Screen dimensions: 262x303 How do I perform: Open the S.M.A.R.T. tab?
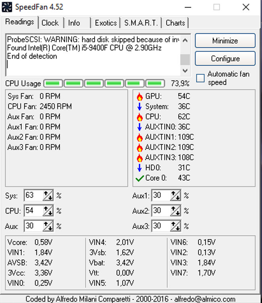141,23
